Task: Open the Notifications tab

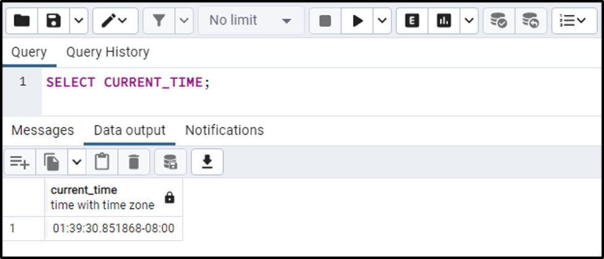Action: (224, 130)
